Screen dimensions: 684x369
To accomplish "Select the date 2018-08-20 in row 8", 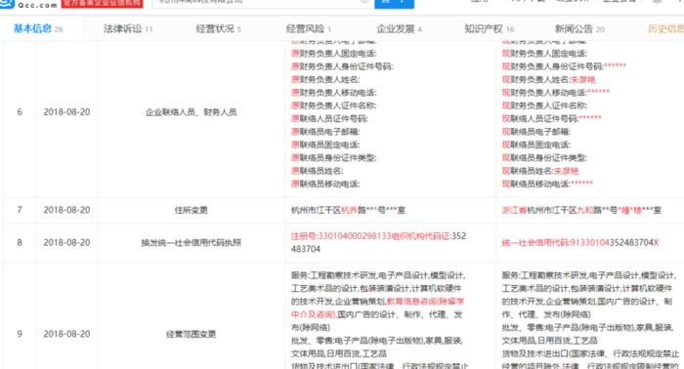I will click(x=66, y=243).
